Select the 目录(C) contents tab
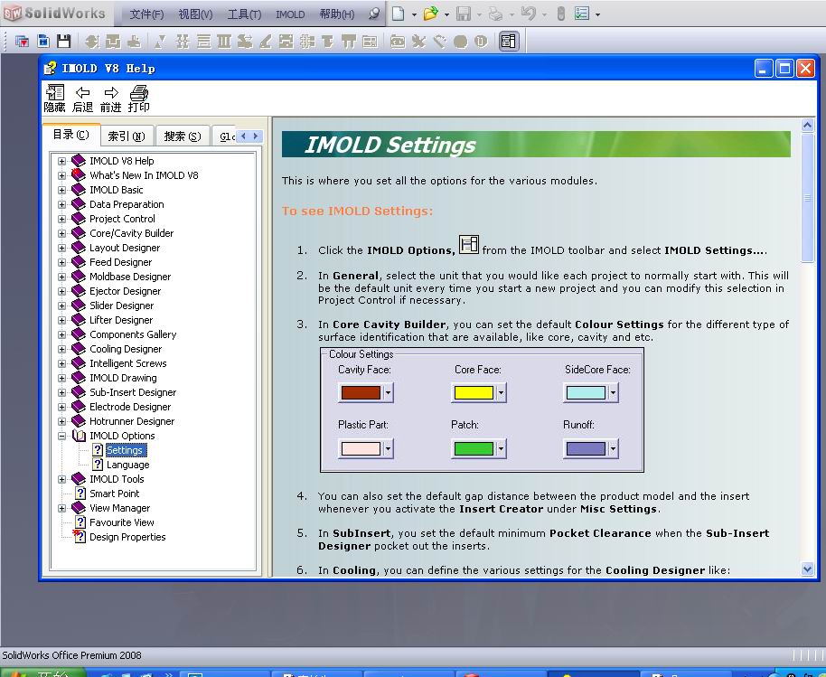 pos(71,135)
